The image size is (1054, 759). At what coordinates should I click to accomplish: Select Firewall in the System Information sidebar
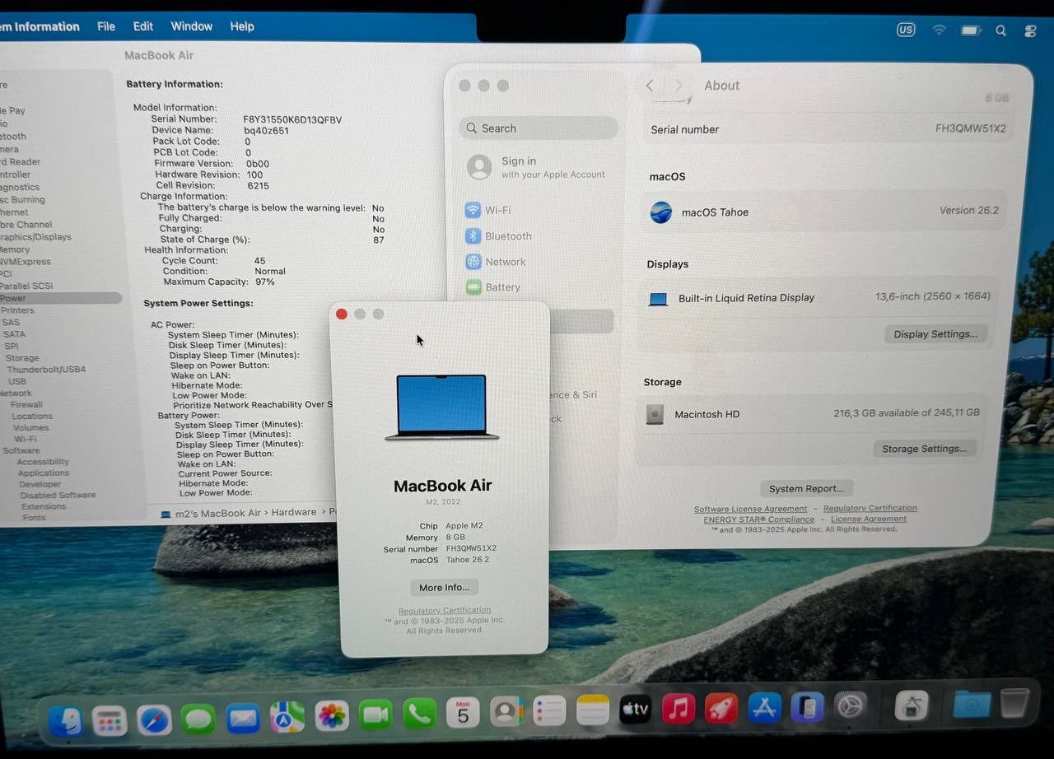pos(26,405)
